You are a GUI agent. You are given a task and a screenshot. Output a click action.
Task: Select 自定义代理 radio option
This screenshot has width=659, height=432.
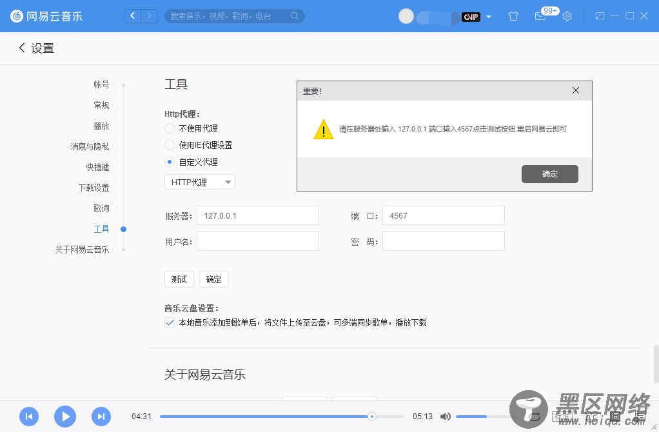tap(170, 162)
